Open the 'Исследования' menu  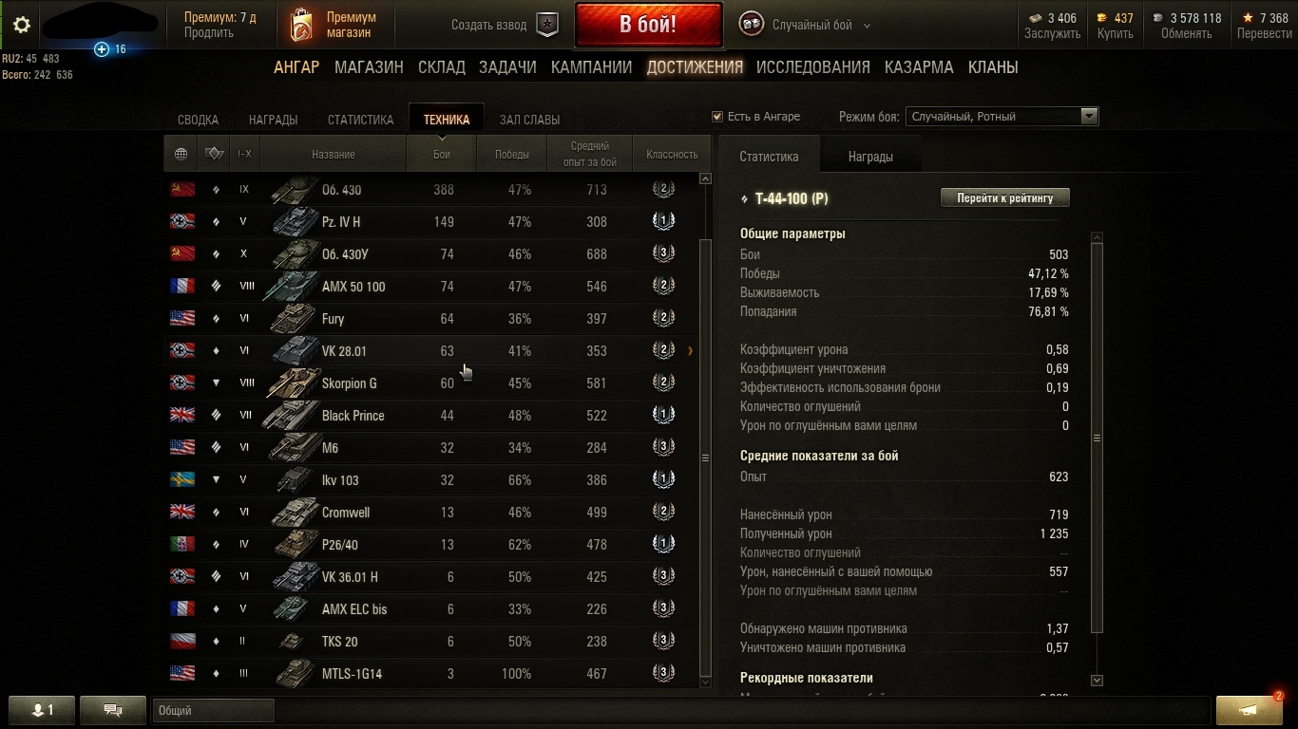coord(813,67)
